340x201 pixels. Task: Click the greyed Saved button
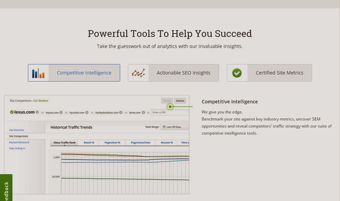click(167, 101)
